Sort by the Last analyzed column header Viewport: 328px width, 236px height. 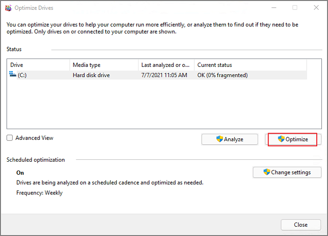click(166, 65)
